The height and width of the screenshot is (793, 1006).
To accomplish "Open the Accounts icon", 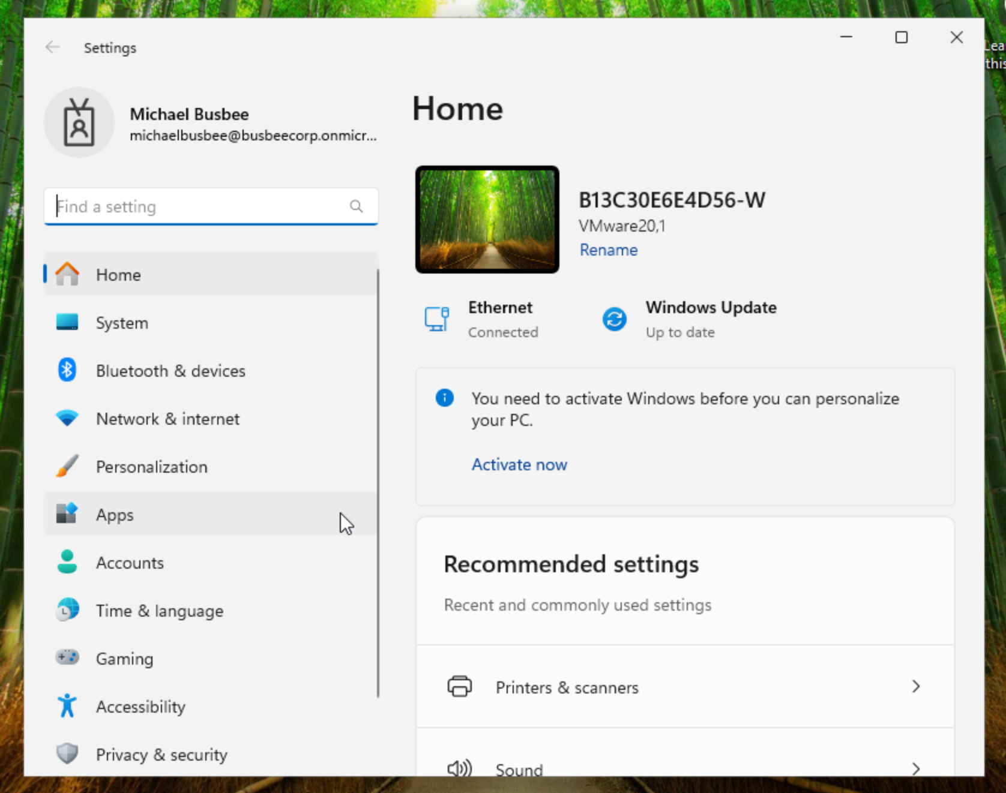I will [x=68, y=562].
